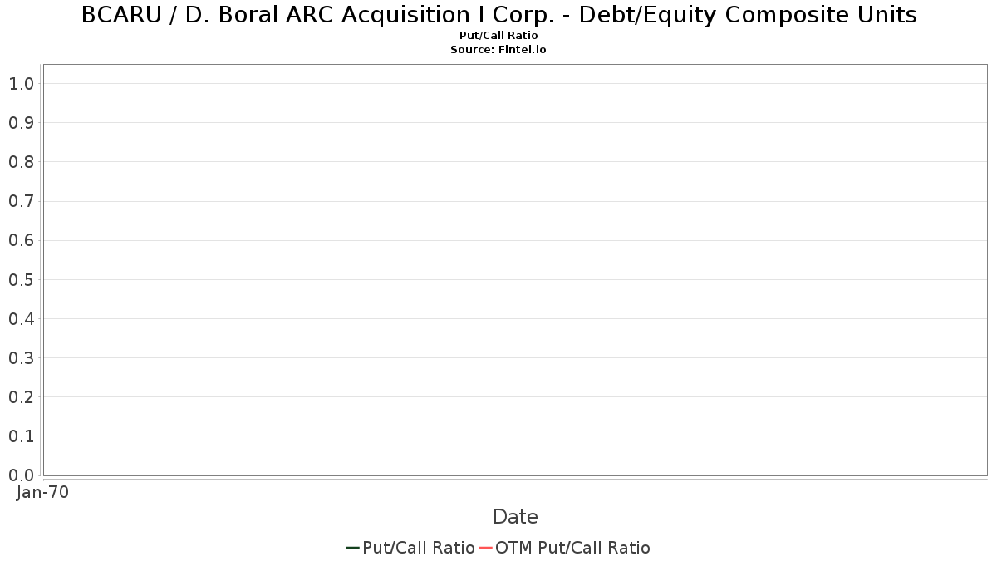The image size is (997, 561).
Task: Click the 0.8 y-axis label
Action: point(21,162)
